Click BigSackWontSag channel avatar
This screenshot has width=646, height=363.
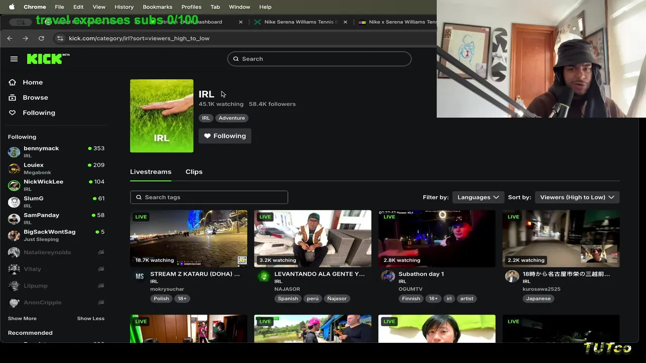coord(14,235)
